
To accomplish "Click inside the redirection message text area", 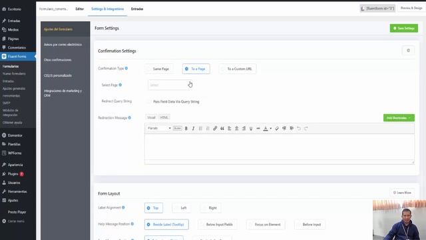I will click(280, 147).
